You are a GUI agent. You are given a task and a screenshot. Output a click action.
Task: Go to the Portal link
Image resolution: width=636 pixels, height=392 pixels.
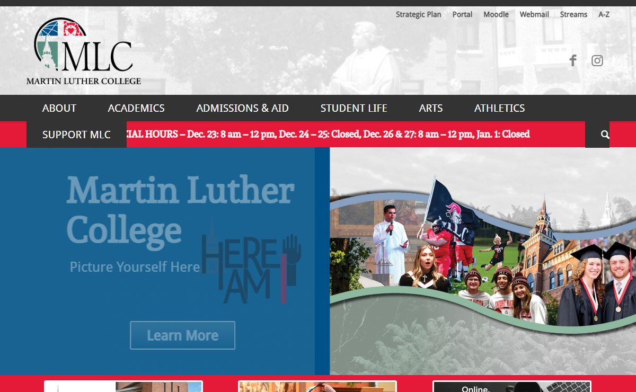coord(462,14)
